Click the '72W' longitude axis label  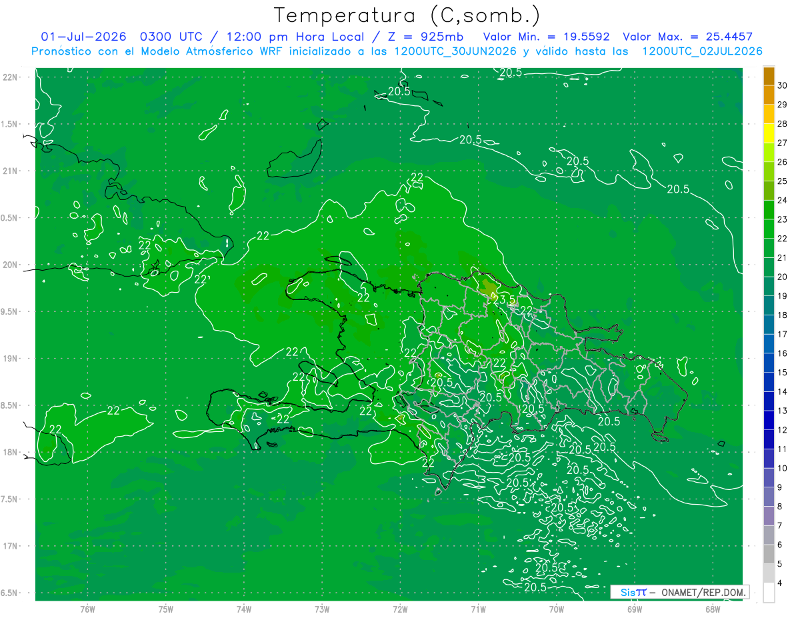click(400, 609)
